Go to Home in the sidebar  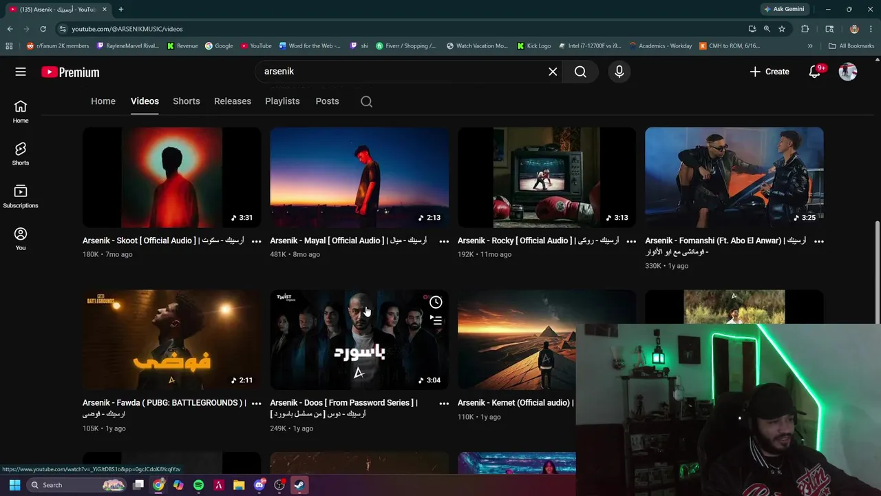pyautogui.click(x=21, y=112)
